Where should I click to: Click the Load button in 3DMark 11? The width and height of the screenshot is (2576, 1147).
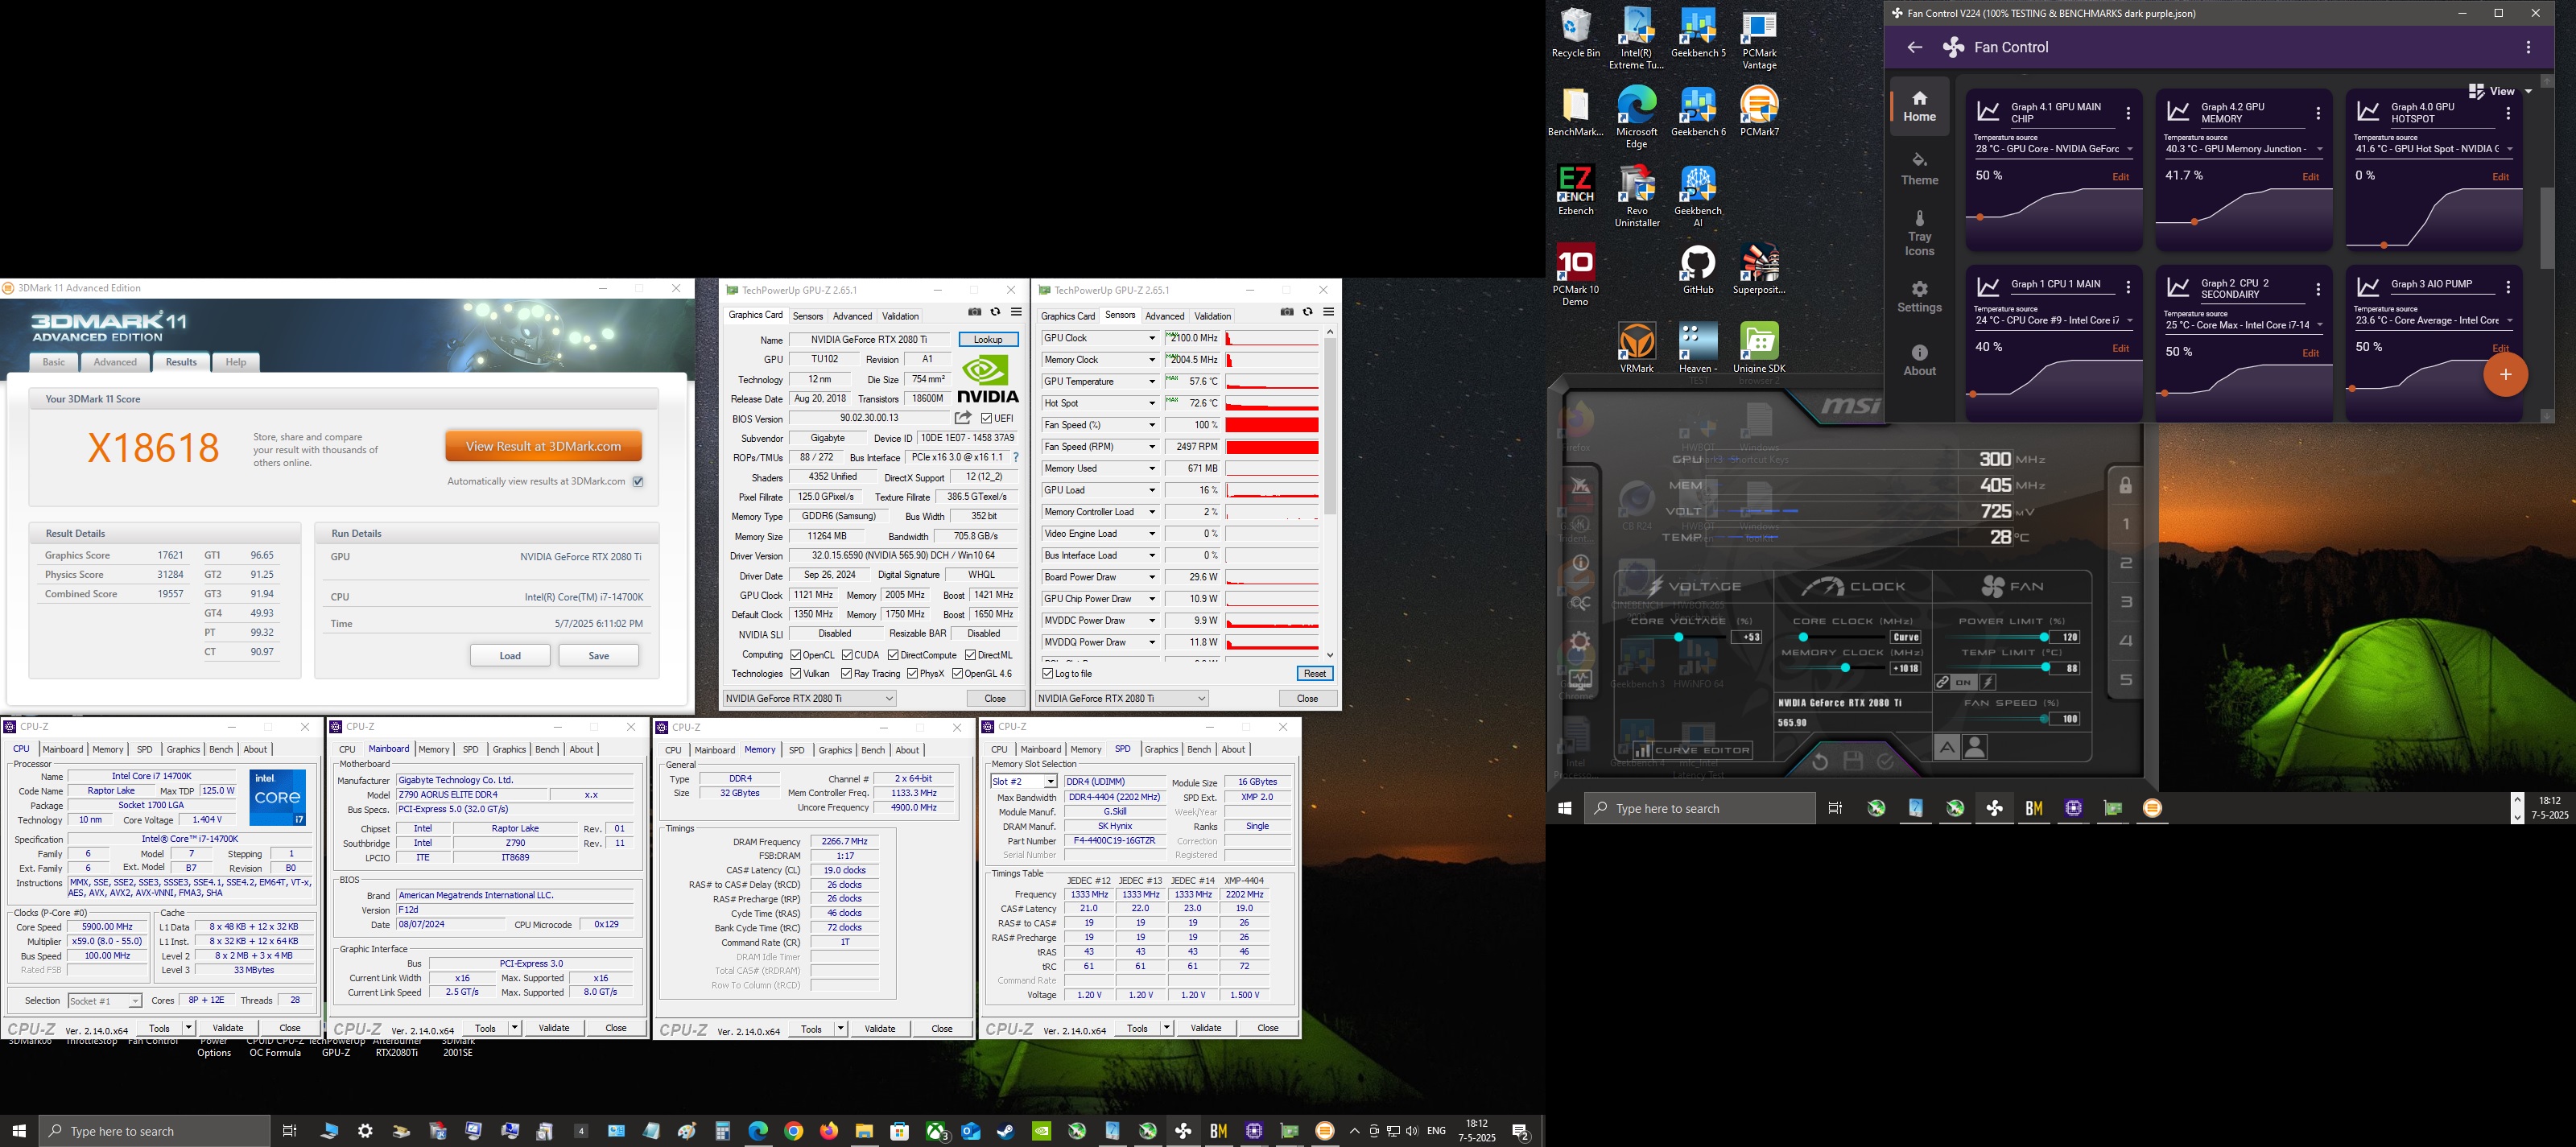click(510, 655)
